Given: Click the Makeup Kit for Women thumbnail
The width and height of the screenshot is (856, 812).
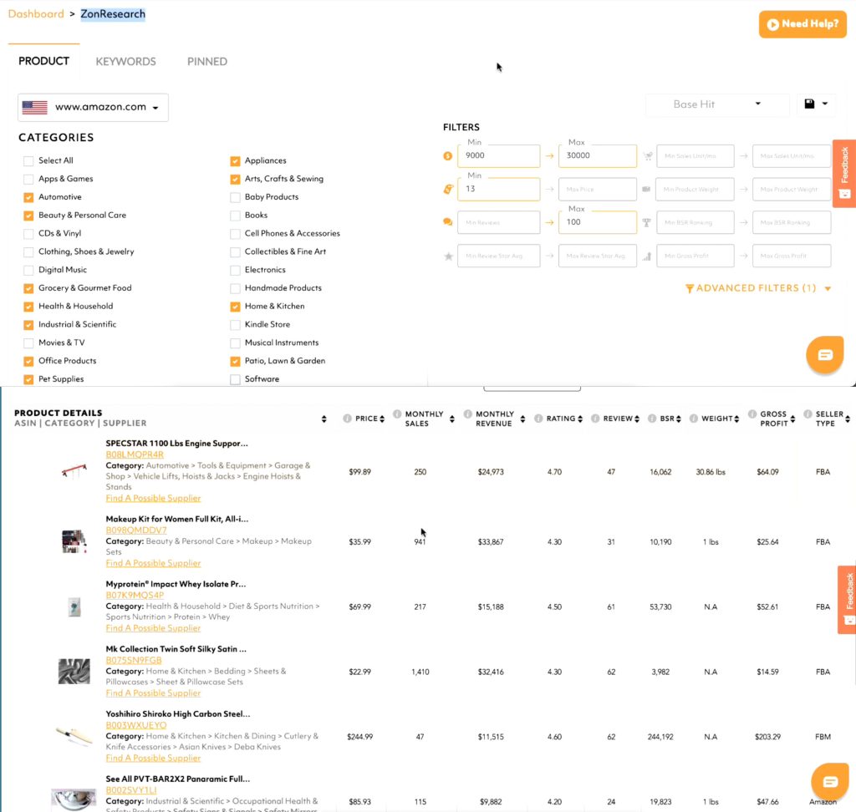Looking at the screenshot, I should (74, 541).
